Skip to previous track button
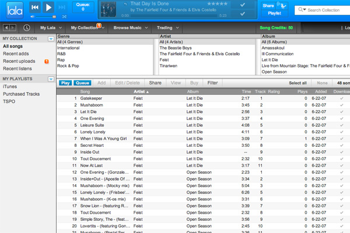The width and height of the screenshot is (350, 233). pyautogui.click(x=35, y=8)
